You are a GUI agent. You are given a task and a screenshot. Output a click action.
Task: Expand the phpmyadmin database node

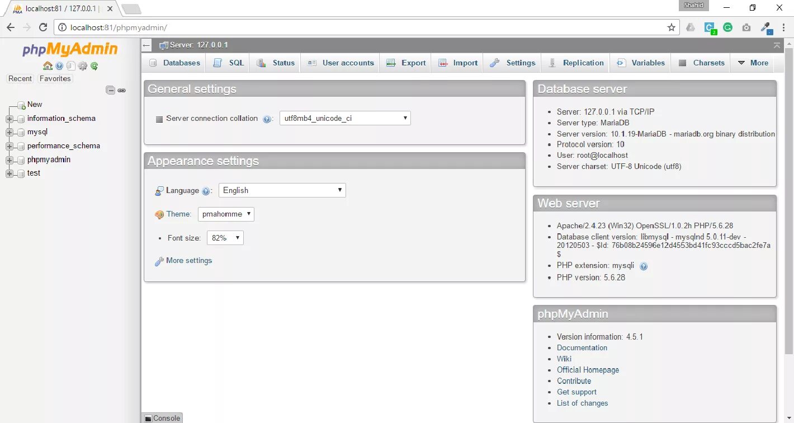[x=10, y=160]
